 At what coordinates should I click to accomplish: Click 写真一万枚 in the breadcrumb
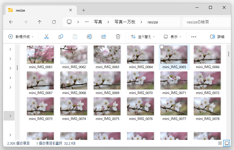125,22
